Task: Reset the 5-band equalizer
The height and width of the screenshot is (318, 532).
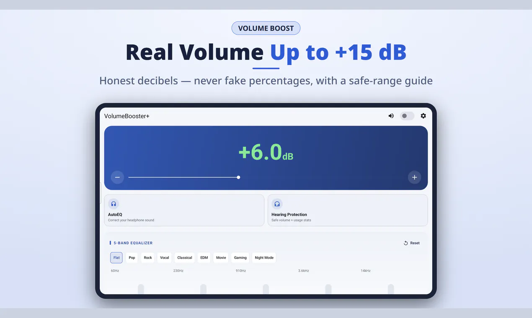Action: 411,243
